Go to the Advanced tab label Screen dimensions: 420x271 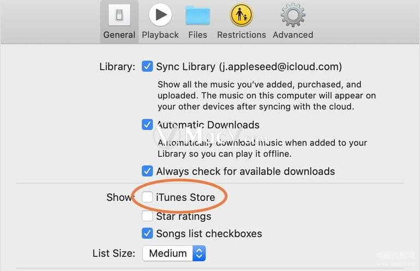coord(293,35)
